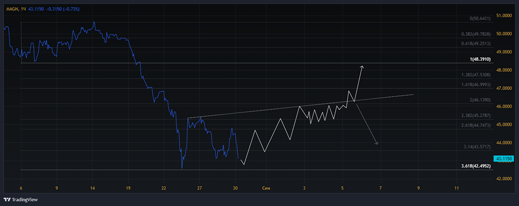This screenshot has height=206, width=519.
Task: Click the Сен month label on time axis
Action: 266,188
